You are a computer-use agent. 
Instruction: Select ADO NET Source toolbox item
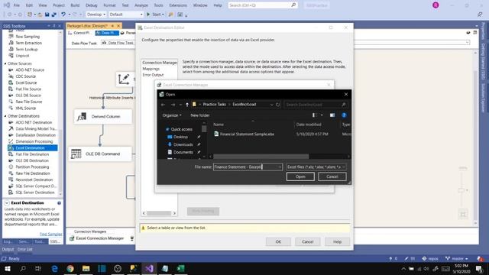[30, 70]
